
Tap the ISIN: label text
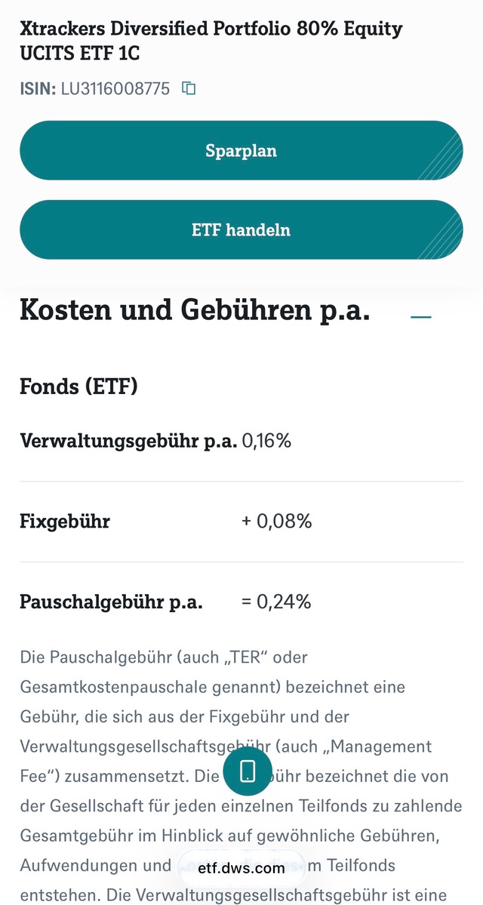[x=38, y=89]
